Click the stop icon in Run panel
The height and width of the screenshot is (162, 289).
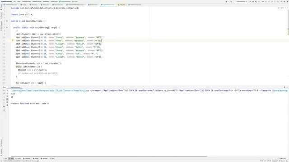pos(4,97)
